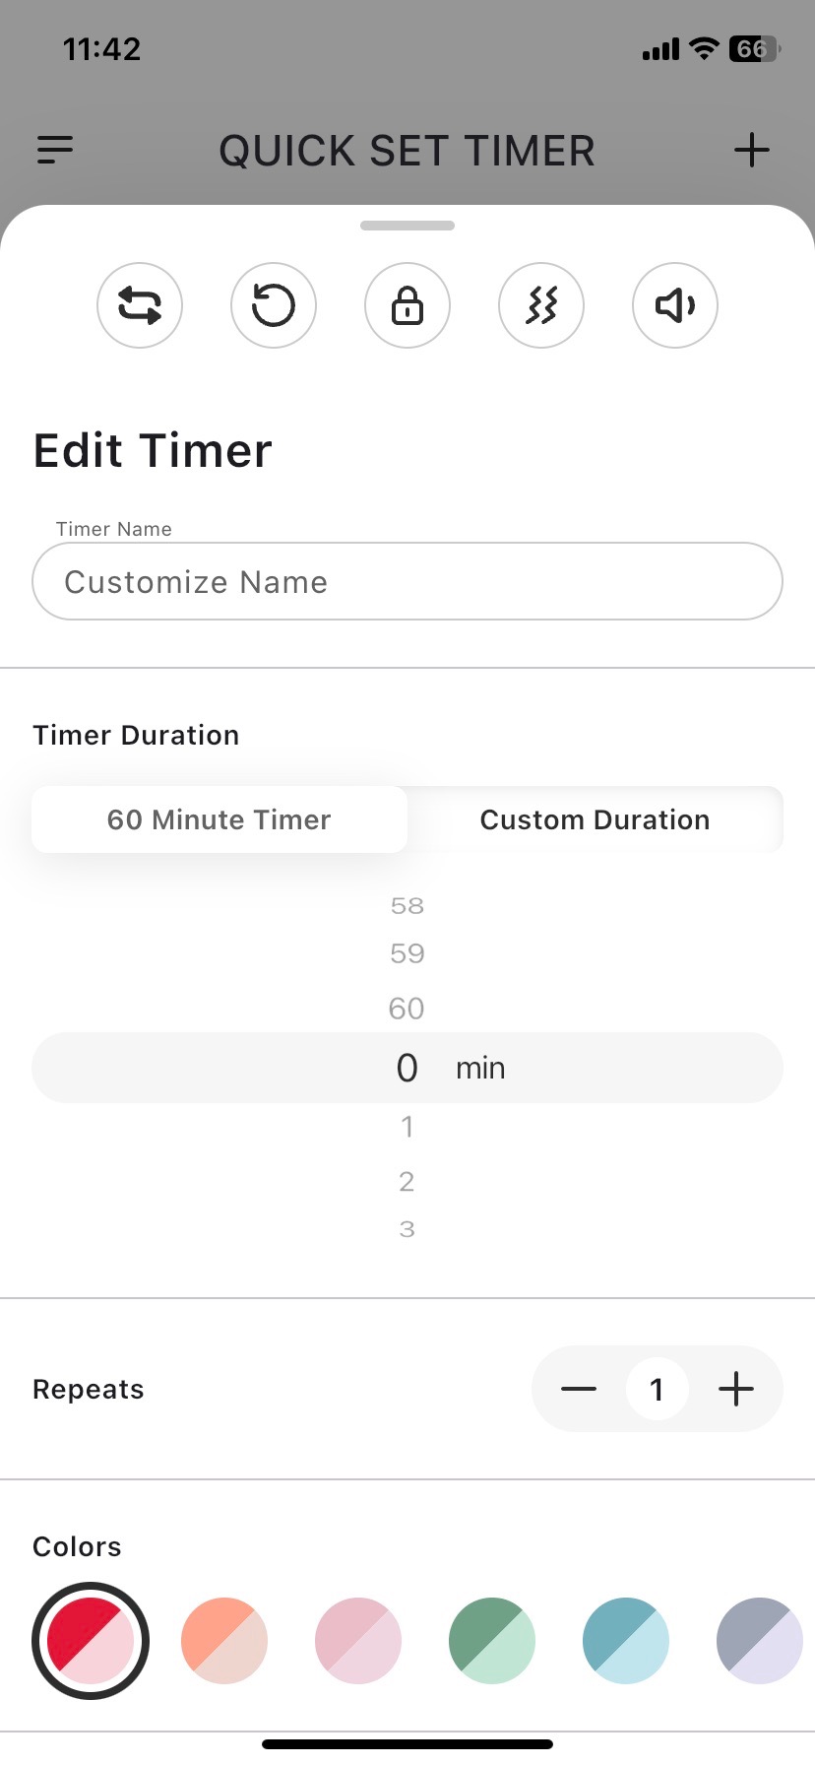Pick the teal blue color swatch
Screen dimensions: 815x1765
tap(626, 1641)
